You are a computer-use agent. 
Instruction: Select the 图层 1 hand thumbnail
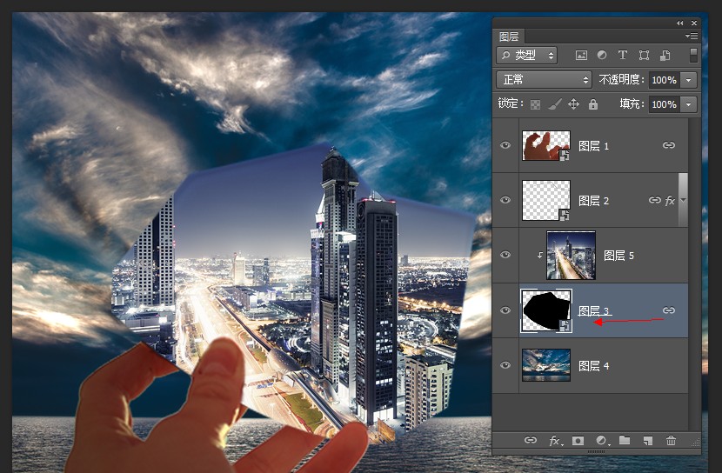tap(546, 145)
